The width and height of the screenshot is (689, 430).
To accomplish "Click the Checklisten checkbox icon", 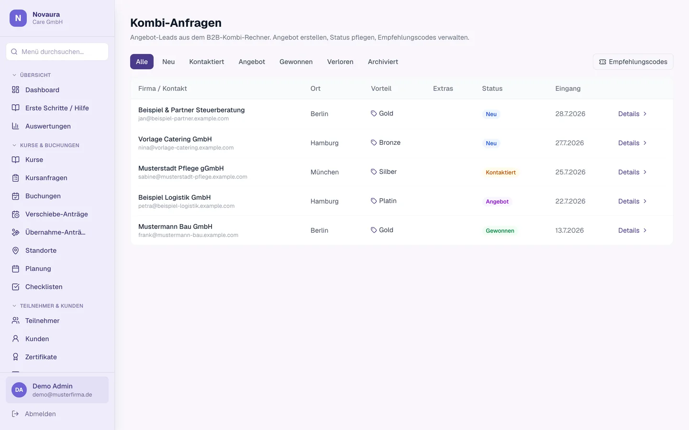I will [x=15, y=287].
